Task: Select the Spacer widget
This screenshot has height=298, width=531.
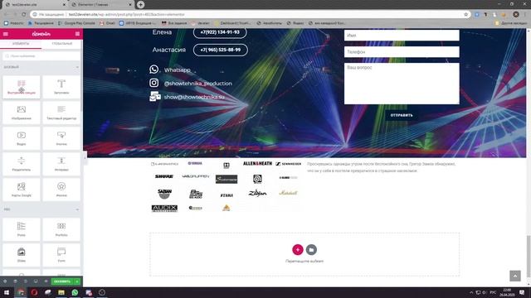Action: click(61, 164)
